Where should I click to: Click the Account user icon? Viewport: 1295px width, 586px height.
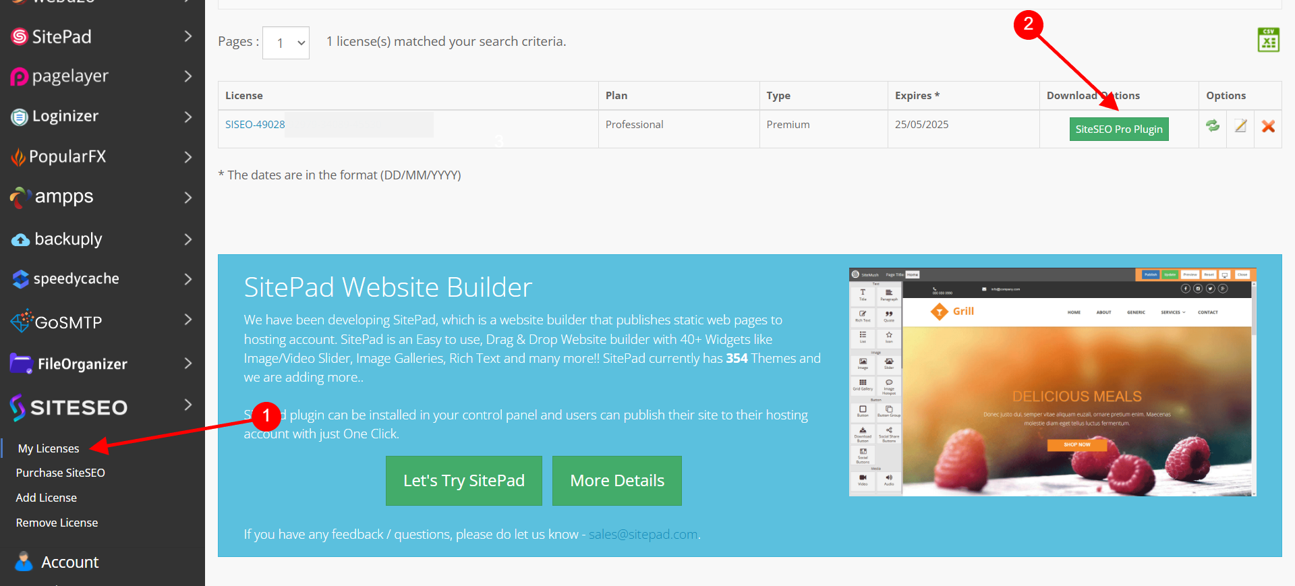coord(24,562)
